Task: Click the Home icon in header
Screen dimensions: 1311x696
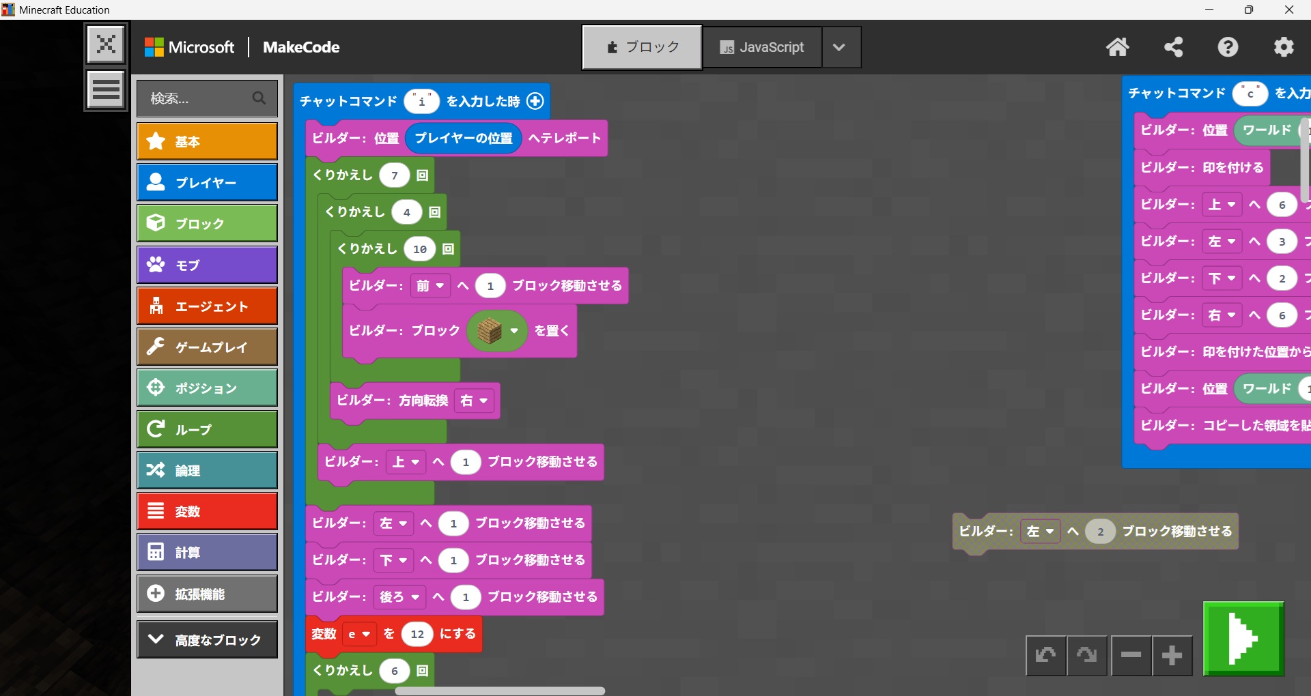Action: [1117, 47]
